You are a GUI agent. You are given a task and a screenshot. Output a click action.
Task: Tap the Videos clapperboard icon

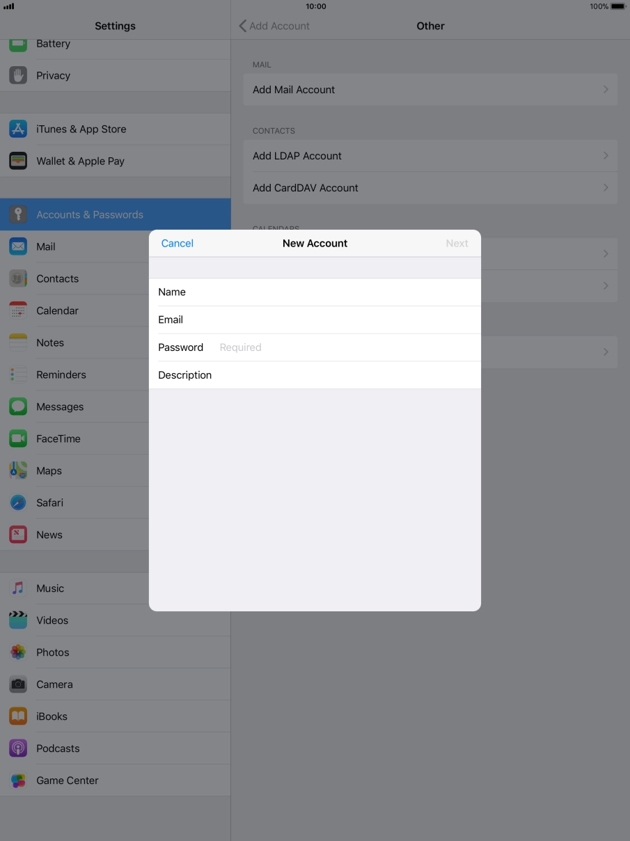pyautogui.click(x=18, y=620)
